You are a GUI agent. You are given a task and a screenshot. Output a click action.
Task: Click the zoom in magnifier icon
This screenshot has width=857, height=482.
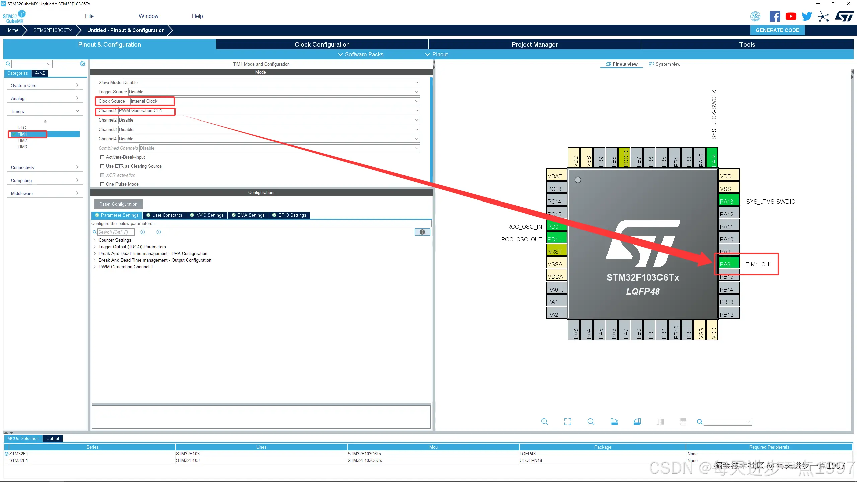[545, 422]
